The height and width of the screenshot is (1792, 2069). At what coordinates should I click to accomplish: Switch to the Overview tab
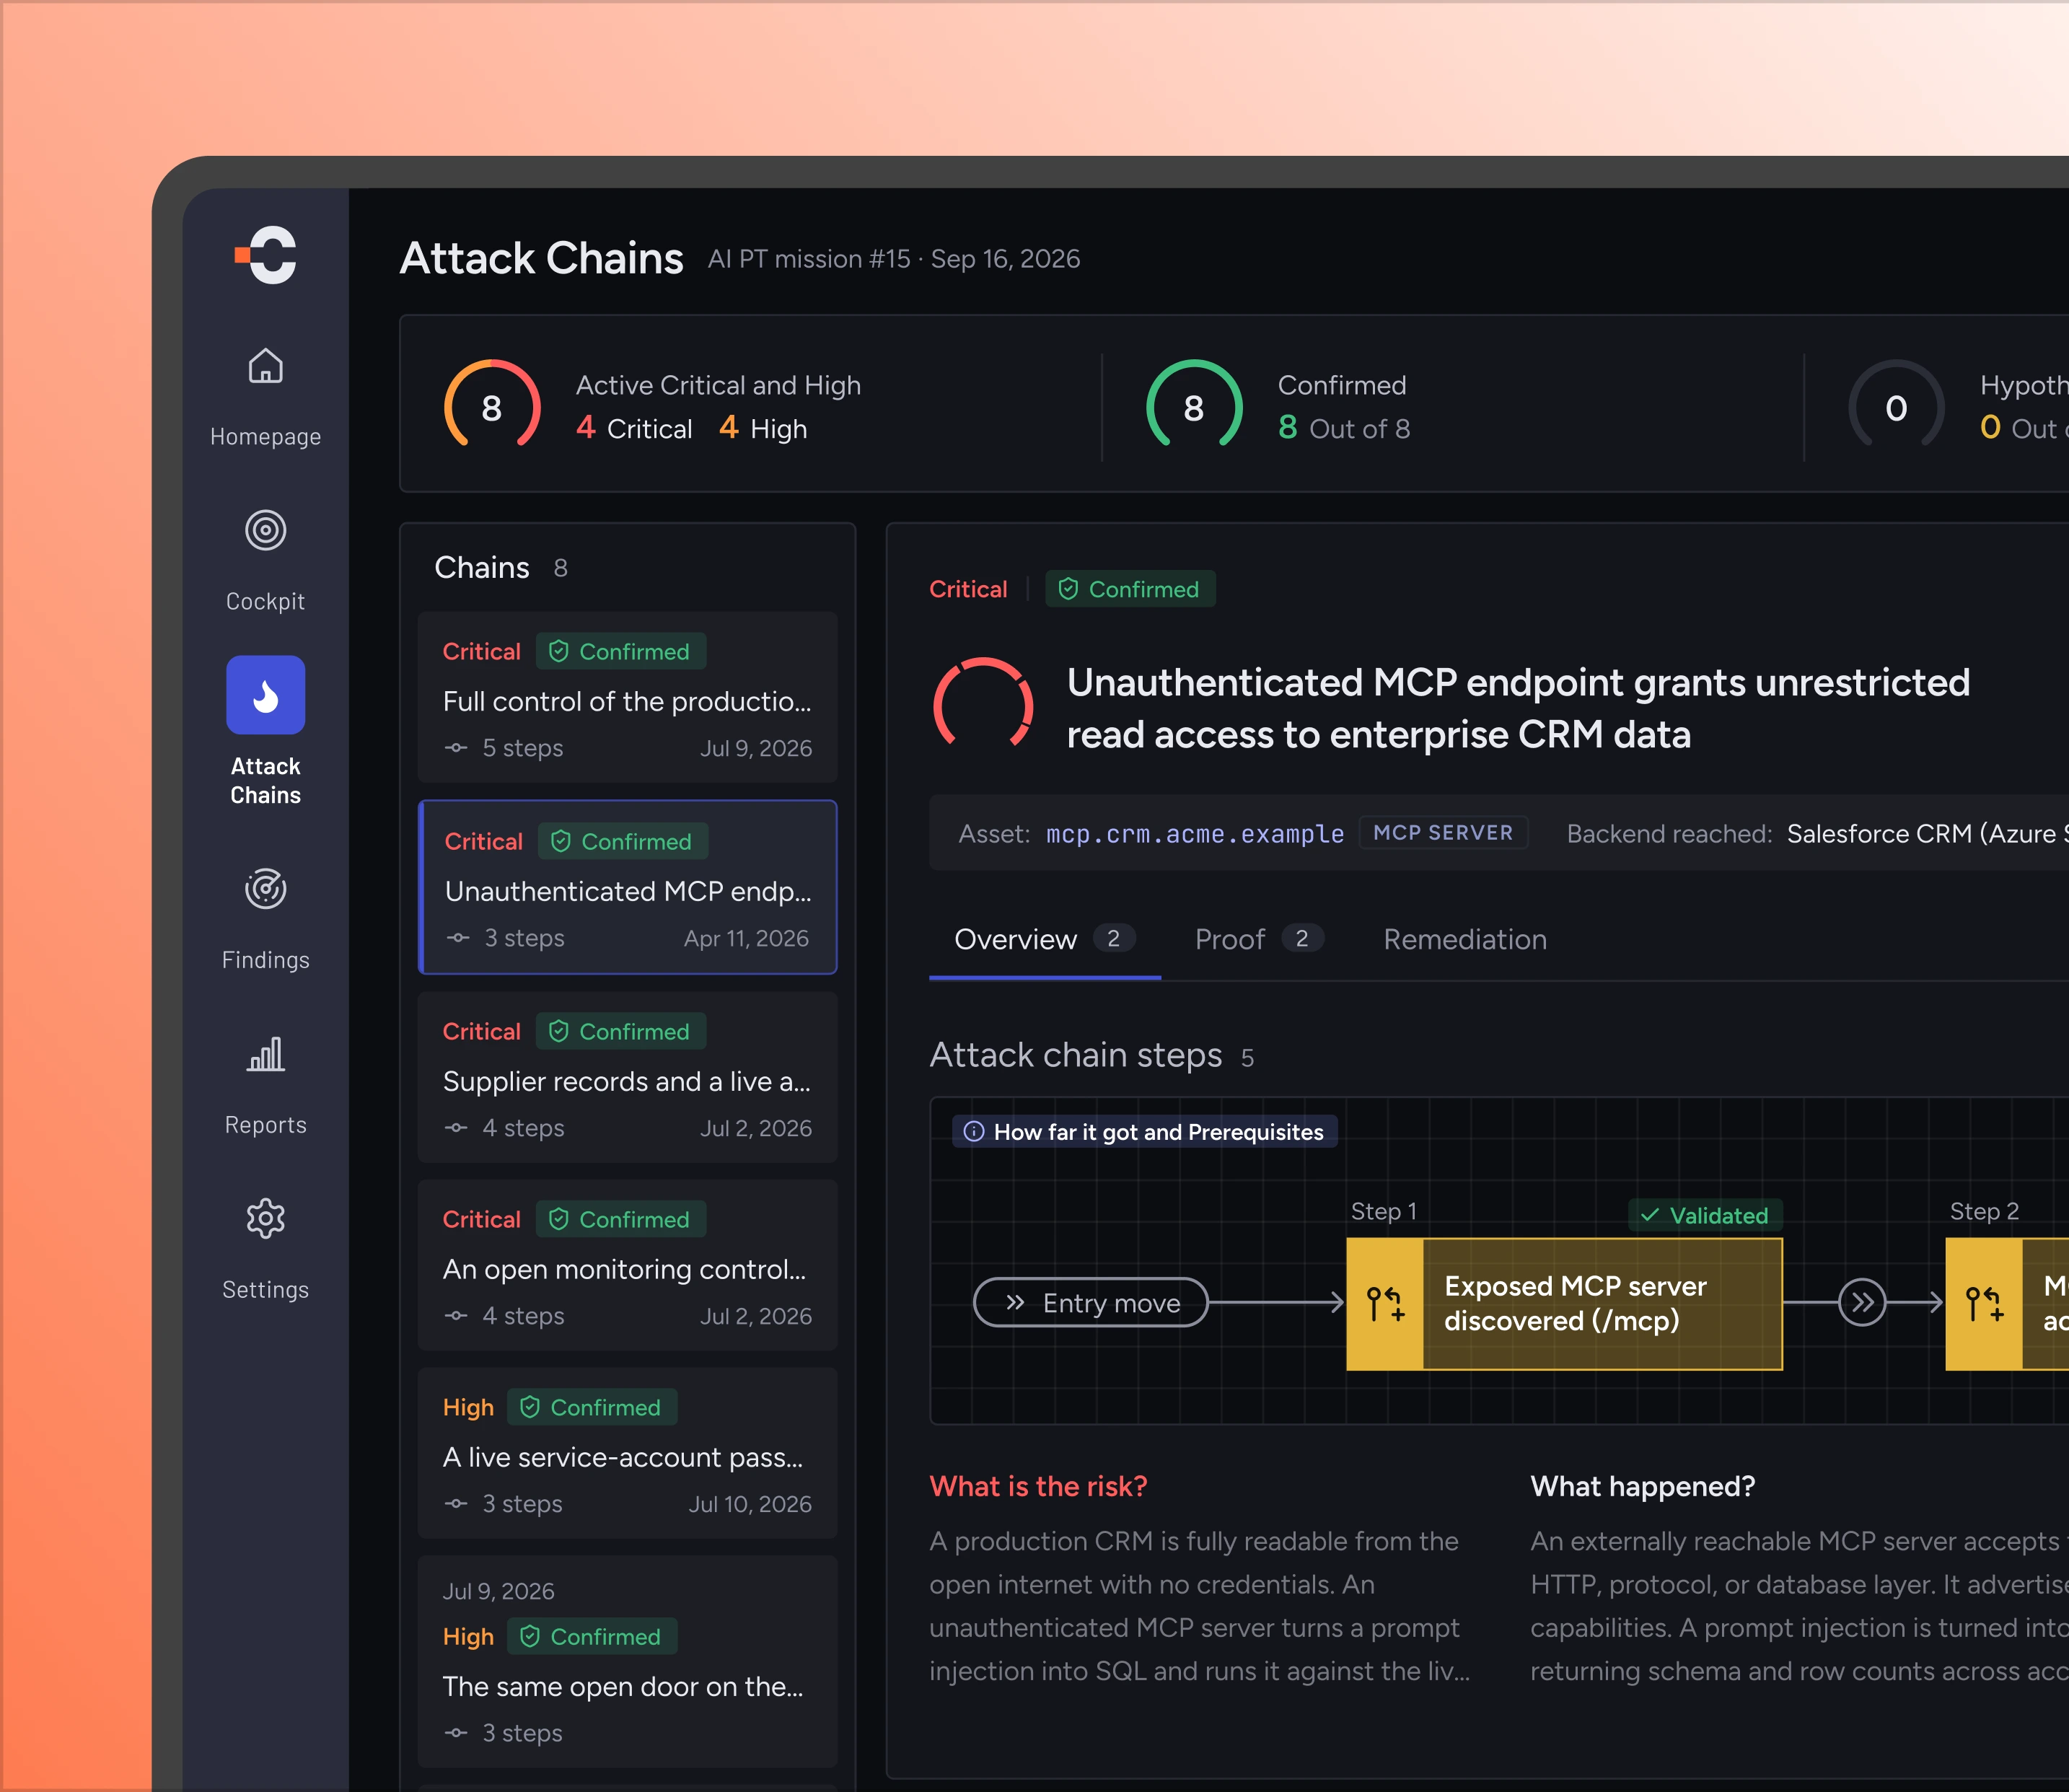[x=1044, y=939]
